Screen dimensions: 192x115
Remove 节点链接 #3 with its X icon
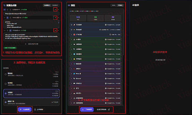(x=58, y=30)
